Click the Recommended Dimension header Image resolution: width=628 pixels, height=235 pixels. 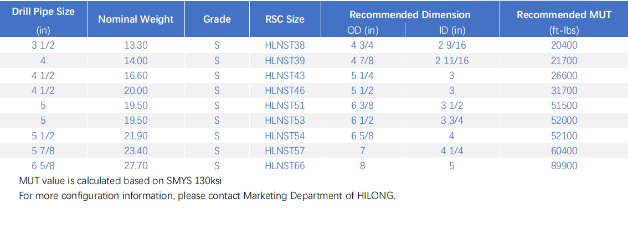410,15
